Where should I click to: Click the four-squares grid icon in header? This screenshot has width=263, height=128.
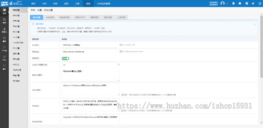246,3
